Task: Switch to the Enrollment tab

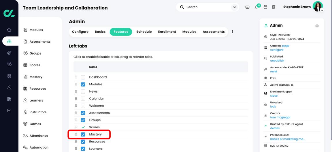Action: 167,32
